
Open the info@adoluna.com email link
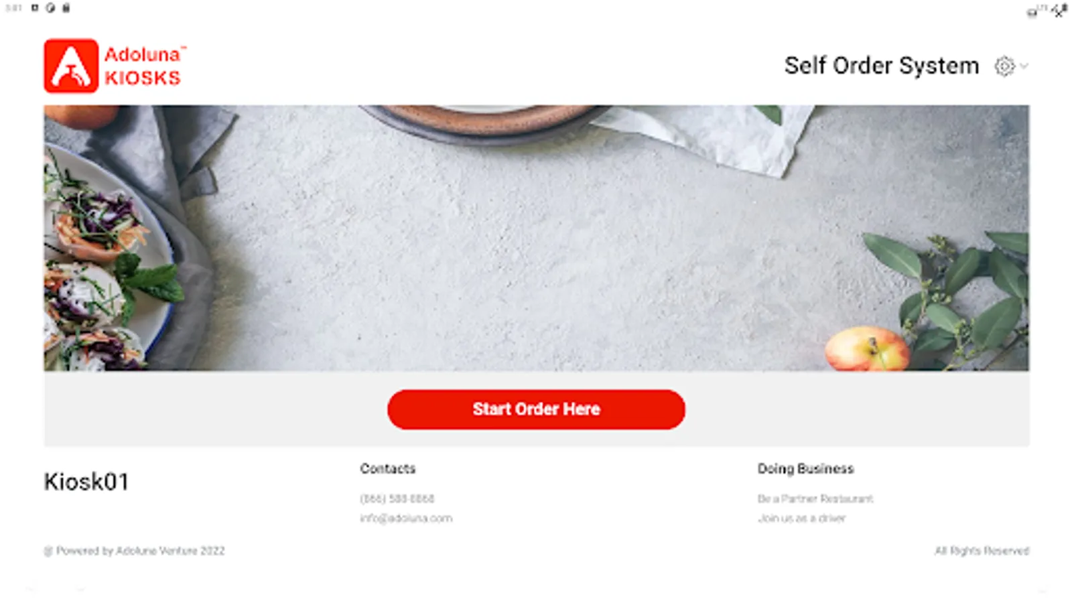(x=406, y=518)
